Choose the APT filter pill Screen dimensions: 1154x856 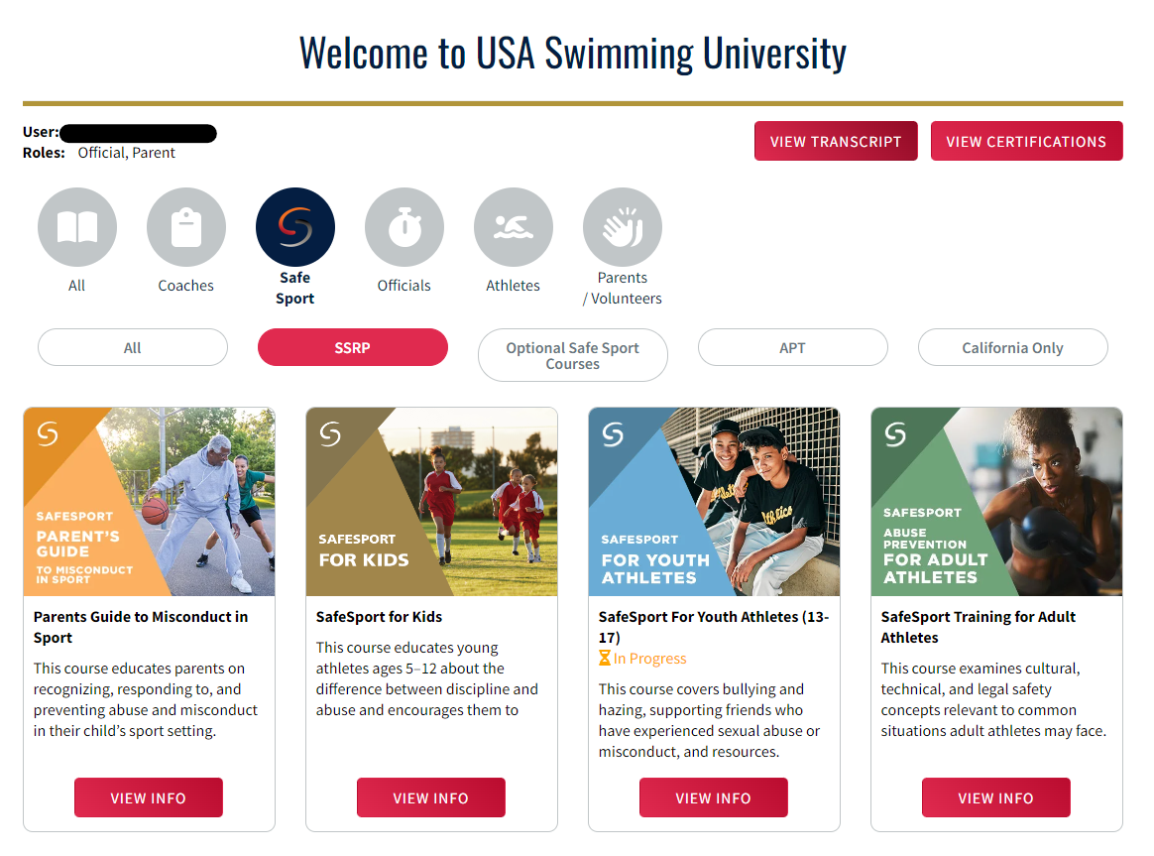tap(793, 347)
